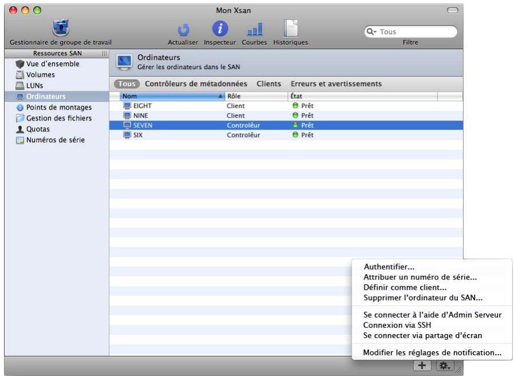The image size is (514, 377).
Task: Sort by the Rôle column header
Action: 256,96
